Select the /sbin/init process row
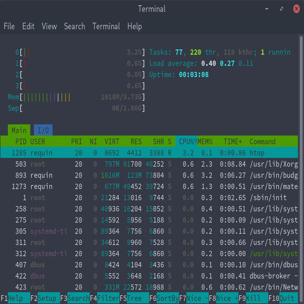This screenshot has width=304, height=304. (x=149, y=198)
